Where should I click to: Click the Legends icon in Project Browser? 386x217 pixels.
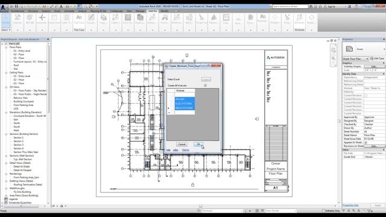pos(6,199)
